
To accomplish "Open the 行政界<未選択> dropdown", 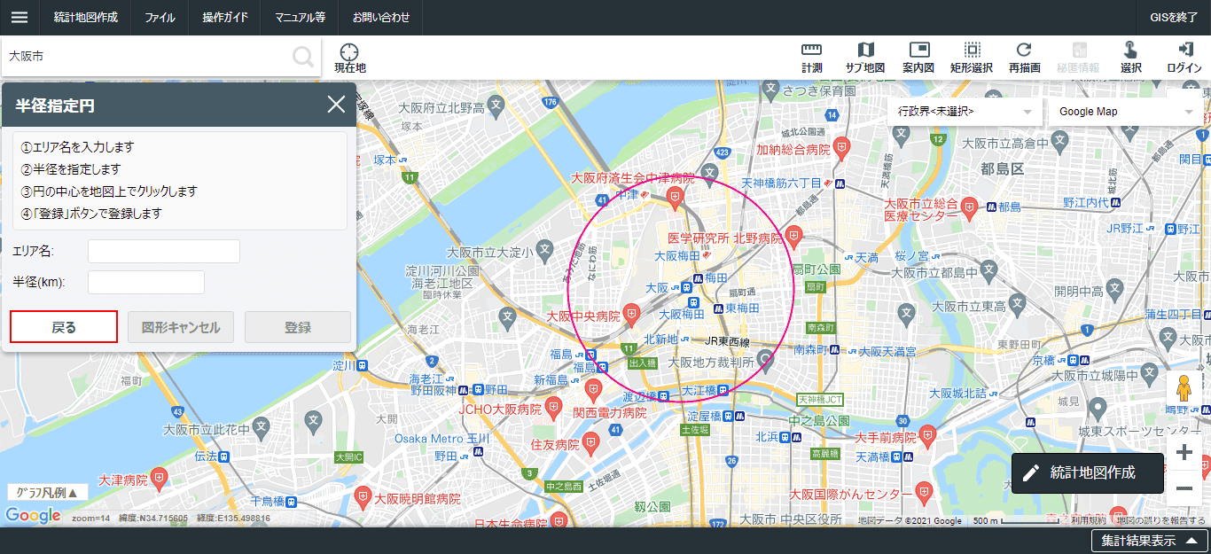I will point(965,112).
